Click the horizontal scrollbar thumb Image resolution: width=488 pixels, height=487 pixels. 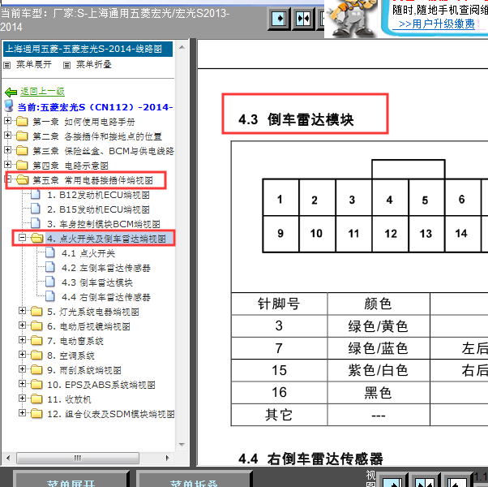(78, 458)
